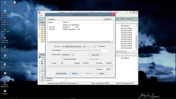
Task: Click the Записать write button
Action: [75, 73]
